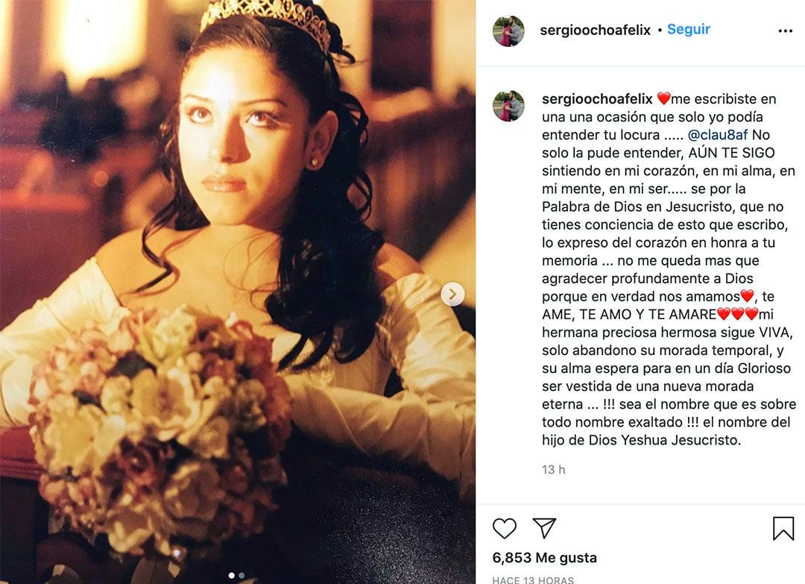Select the first carousel dot indicator
This screenshot has width=805, height=584.
coord(232,576)
